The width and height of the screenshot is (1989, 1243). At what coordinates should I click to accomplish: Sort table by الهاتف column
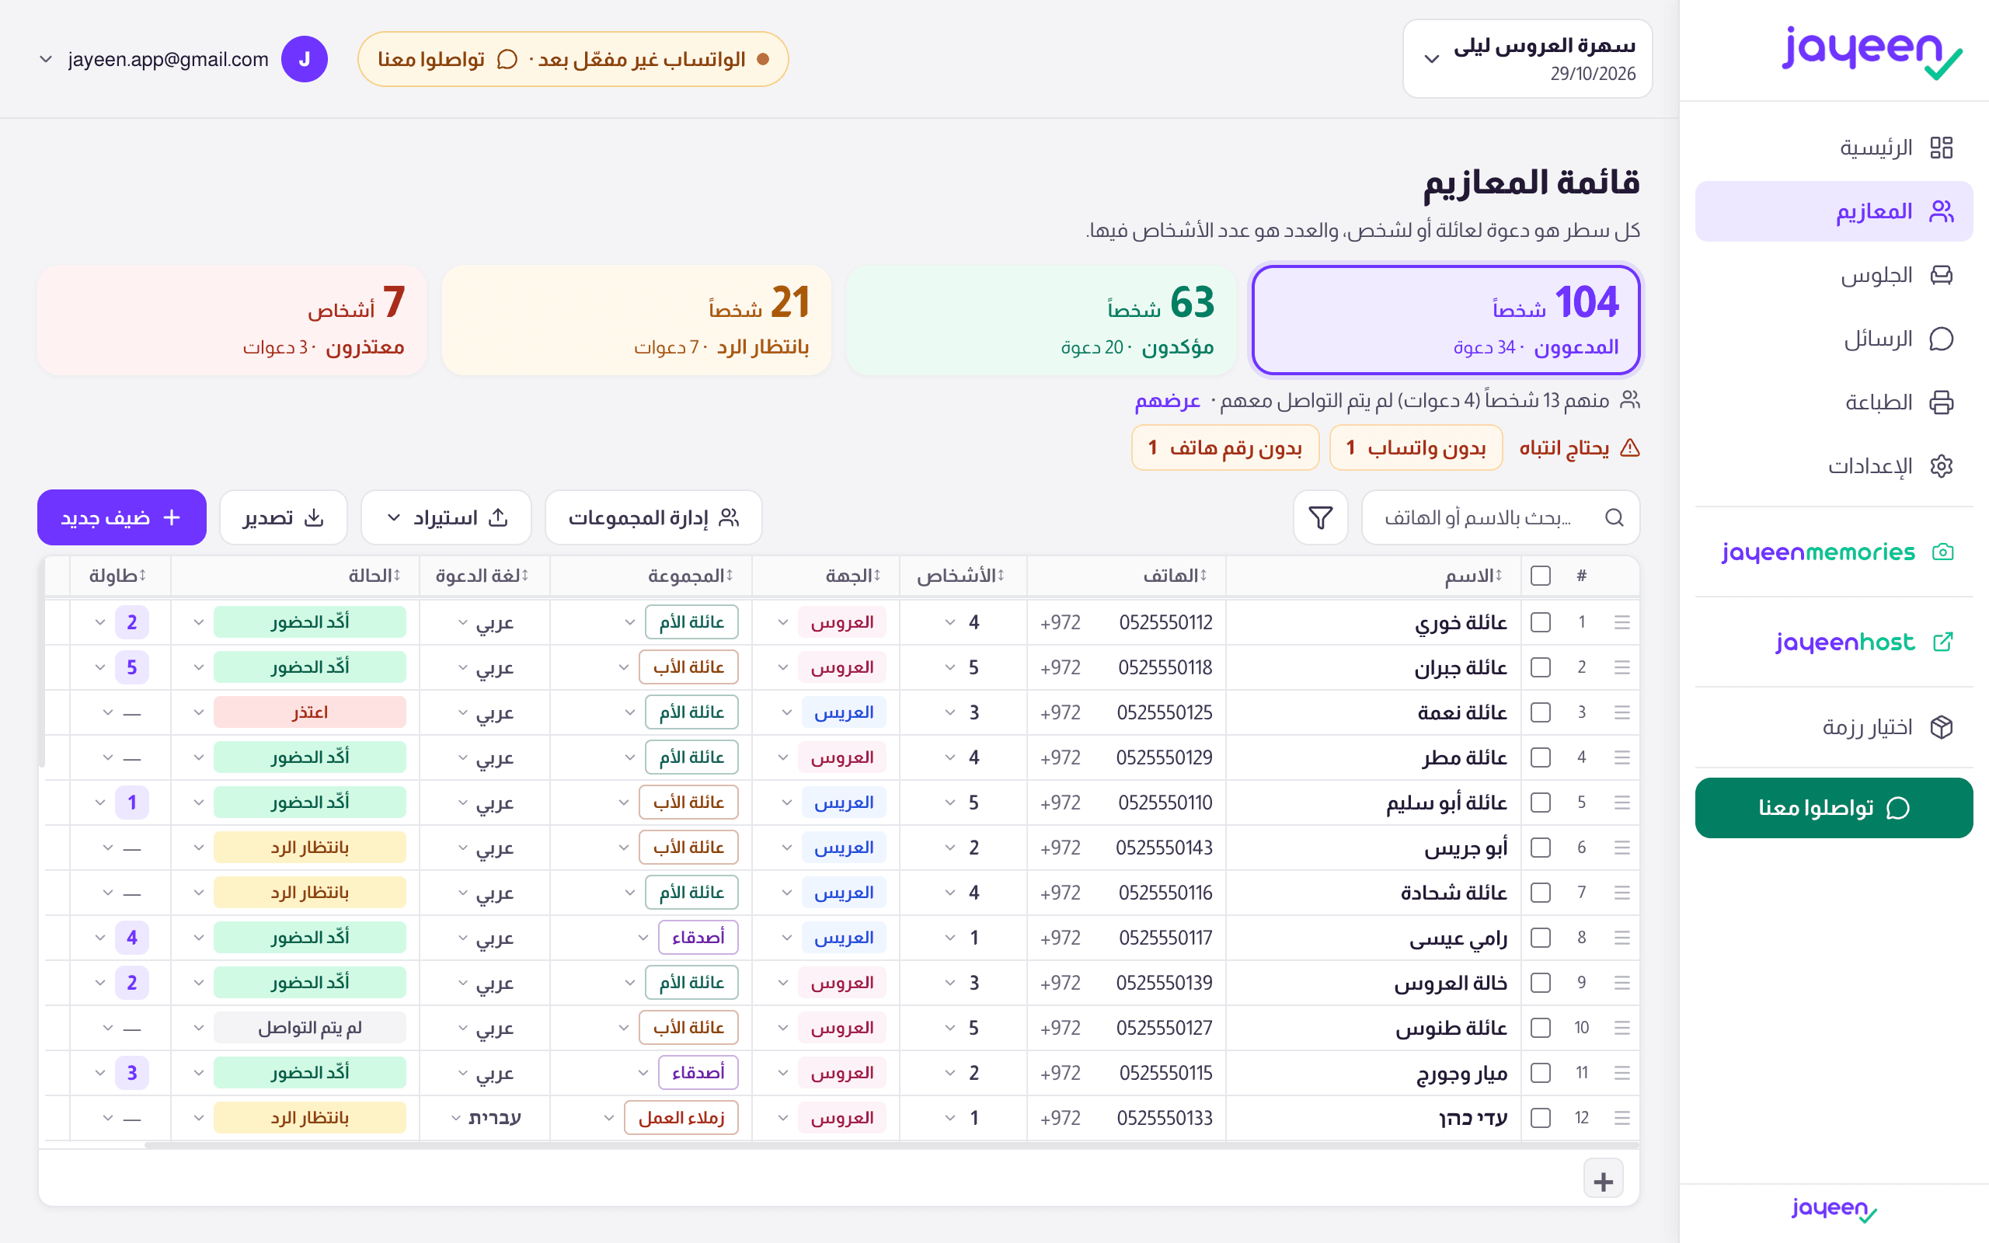(x=1176, y=576)
